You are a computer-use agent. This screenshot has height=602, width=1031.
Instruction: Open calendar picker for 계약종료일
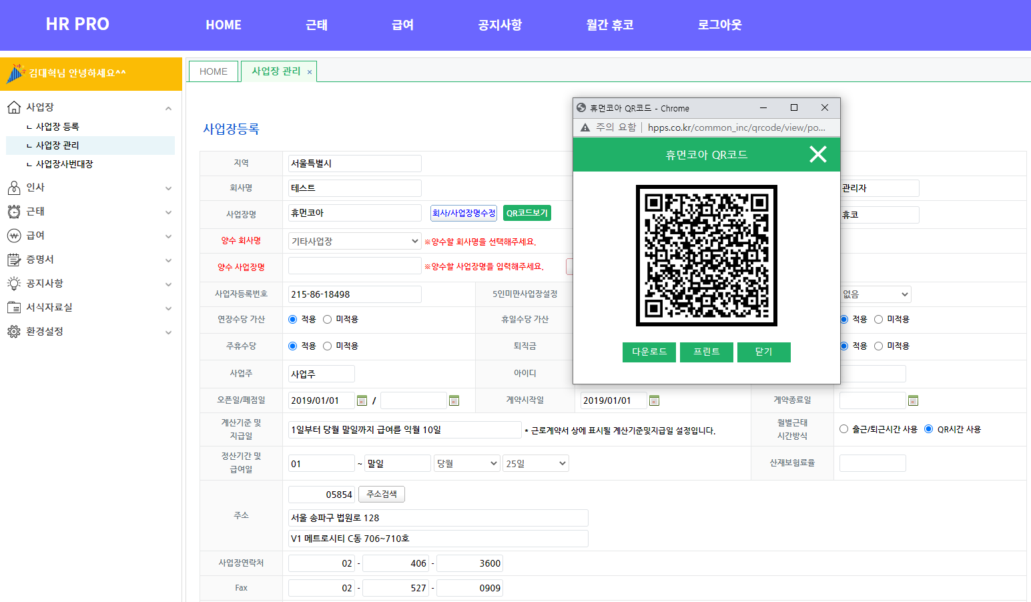913,400
